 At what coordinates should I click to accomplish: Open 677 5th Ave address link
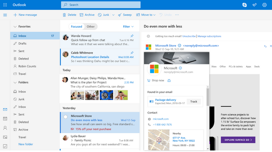(x=183, y=139)
